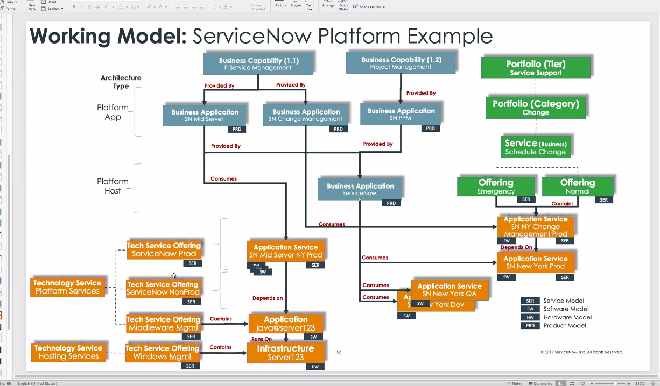The height and width of the screenshot is (386, 660).
Task: Select SN Change Management box
Action: tap(306, 115)
